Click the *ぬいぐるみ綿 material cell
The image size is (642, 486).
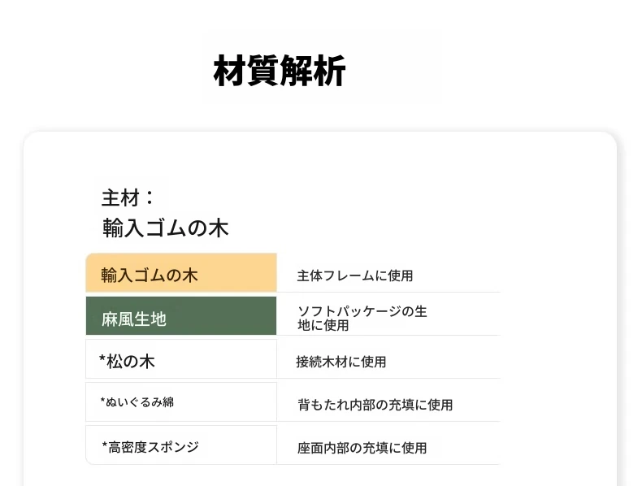click(x=180, y=401)
